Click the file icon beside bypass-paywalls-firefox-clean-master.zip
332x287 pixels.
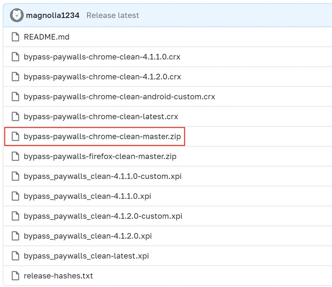(x=15, y=156)
